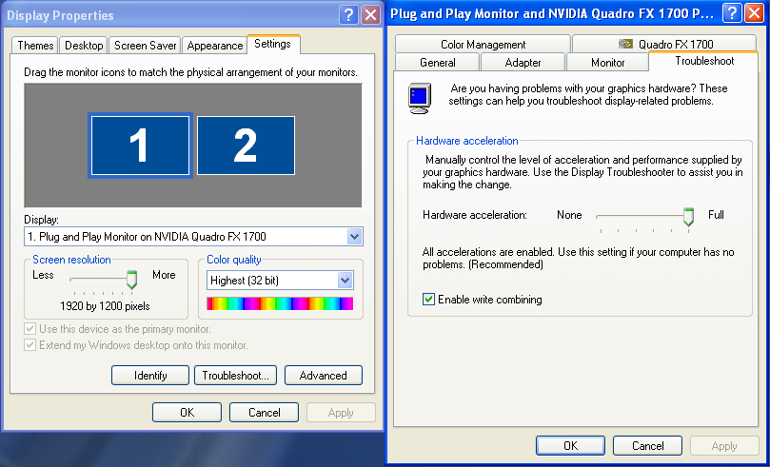Click the Screen resolution slider thumb
The height and width of the screenshot is (467, 770).
click(x=131, y=280)
